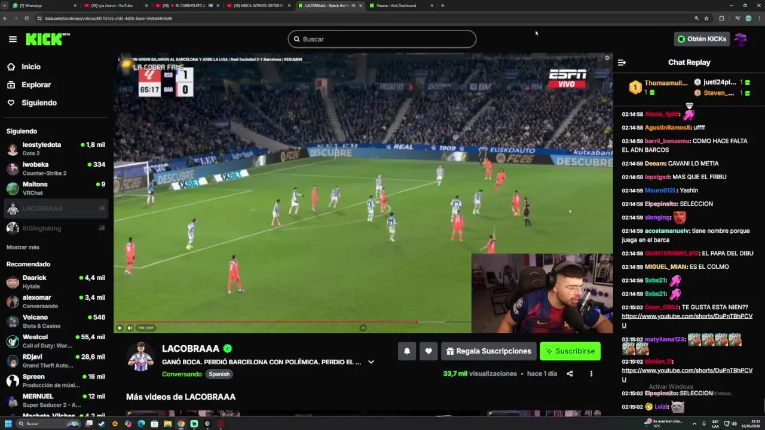Viewport: 765px width, 430px height.
Task: Open alexomar recommended channel
Action: click(56, 302)
